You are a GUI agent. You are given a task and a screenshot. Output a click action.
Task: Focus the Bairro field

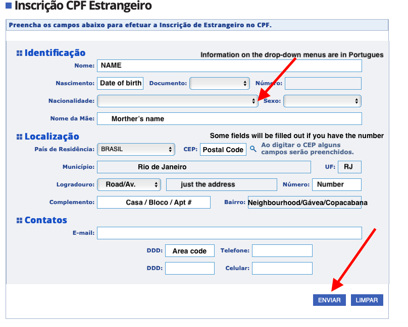(x=304, y=203)
